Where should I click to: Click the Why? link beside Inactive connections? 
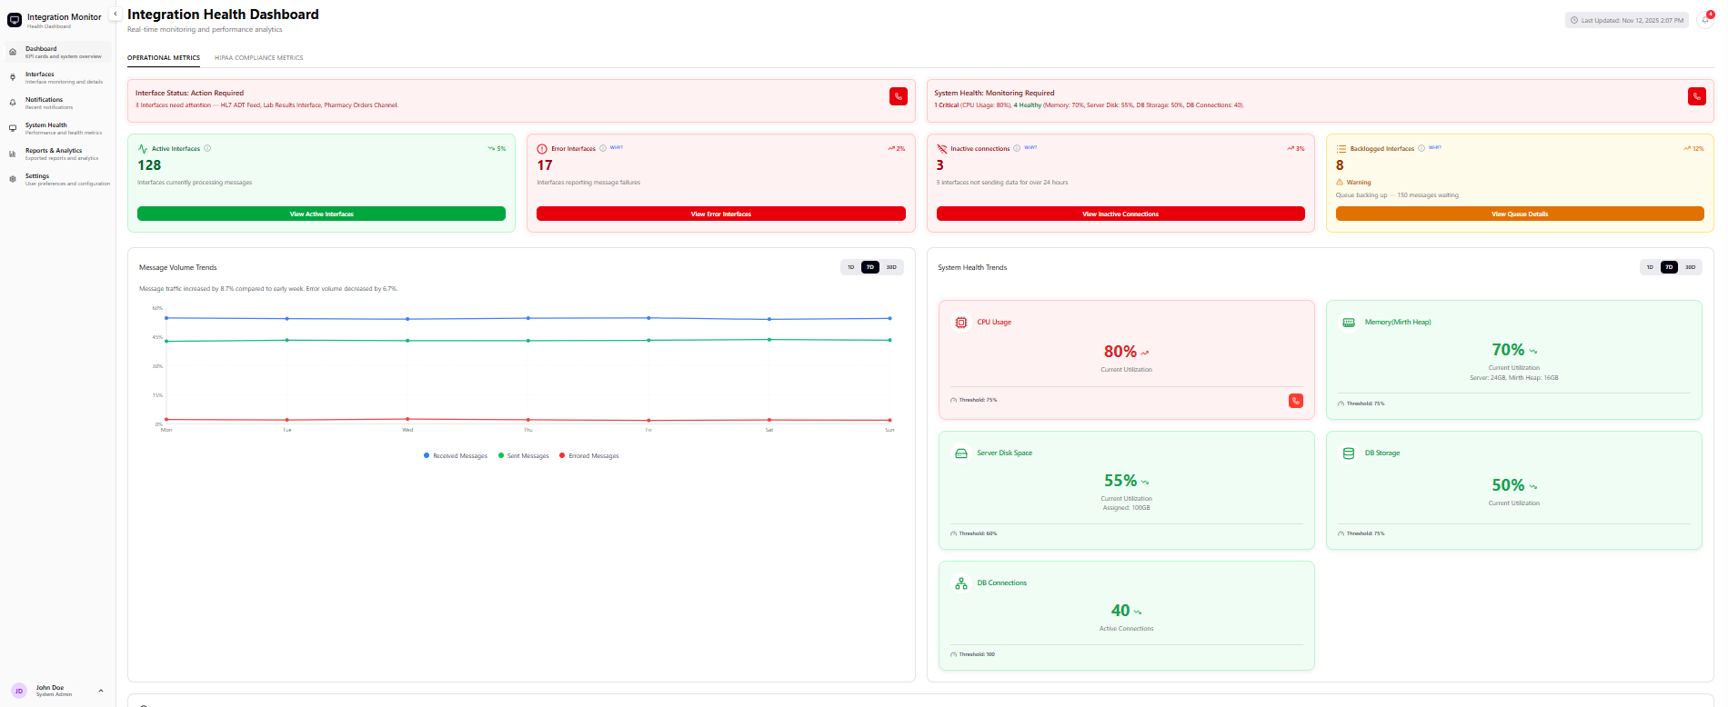1030,147
